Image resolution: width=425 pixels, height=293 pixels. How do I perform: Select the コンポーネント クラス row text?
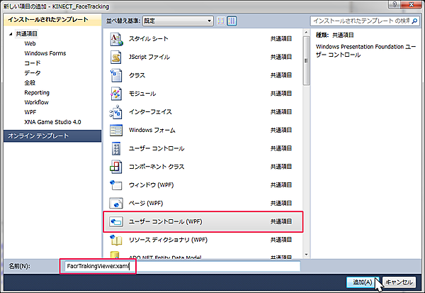(x=157, y=167)
